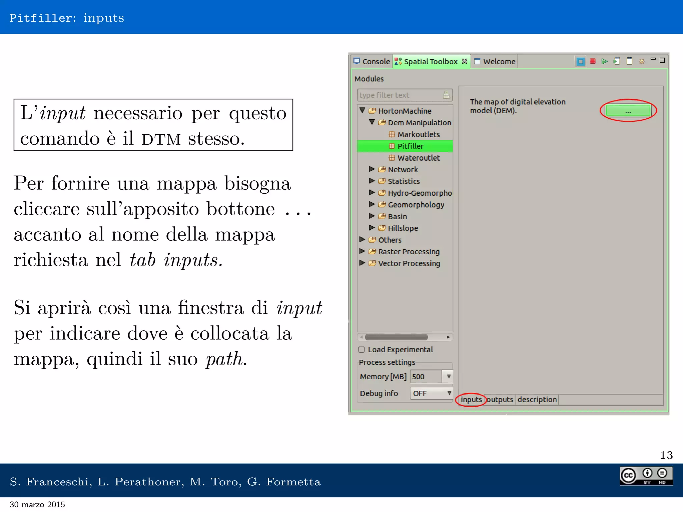Click the Basin folder icon
This screenshot has height=512, width=683.
(x=382, y=216)
